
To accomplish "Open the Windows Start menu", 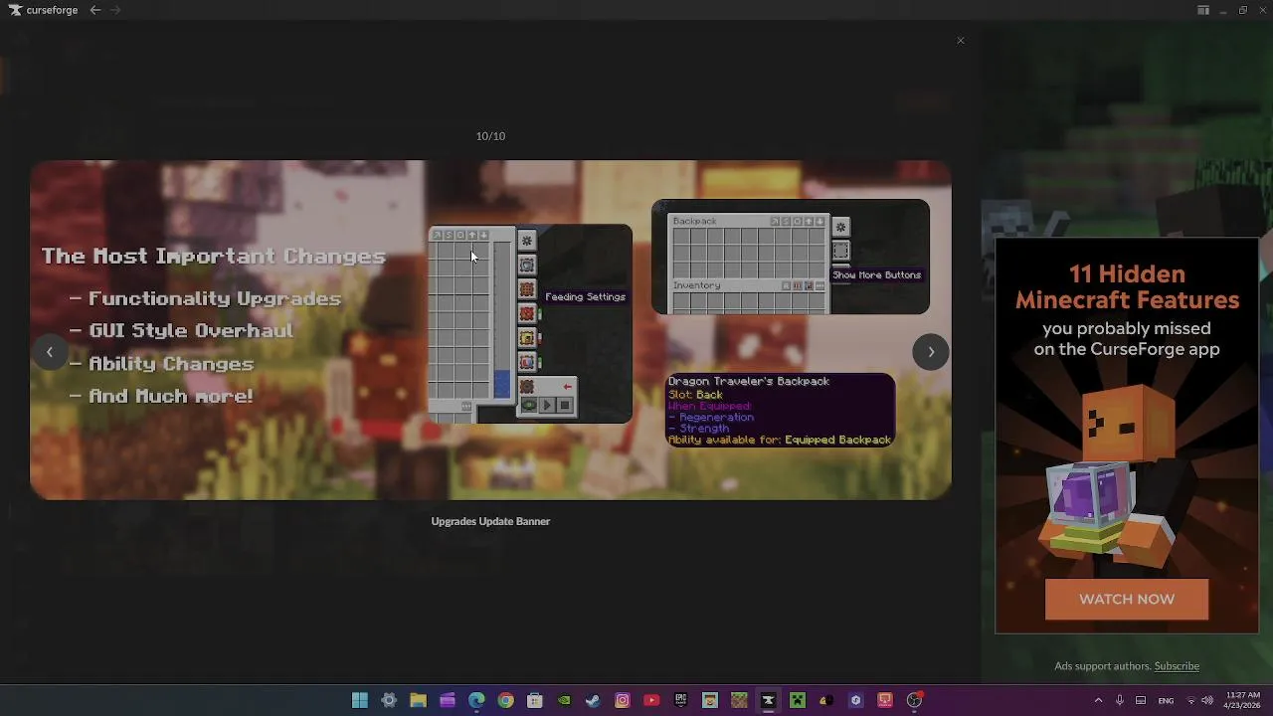I will tap(360, 700).
